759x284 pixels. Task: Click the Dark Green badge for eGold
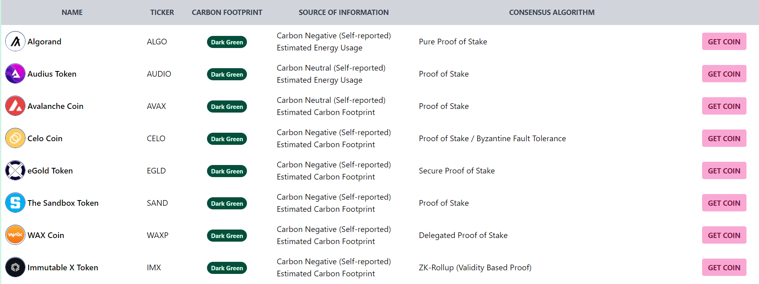(x=227, y=171)
